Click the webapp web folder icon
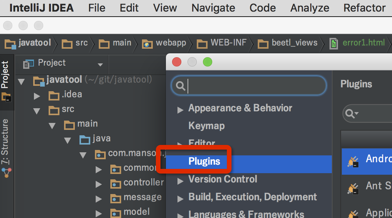 (147, 44)
